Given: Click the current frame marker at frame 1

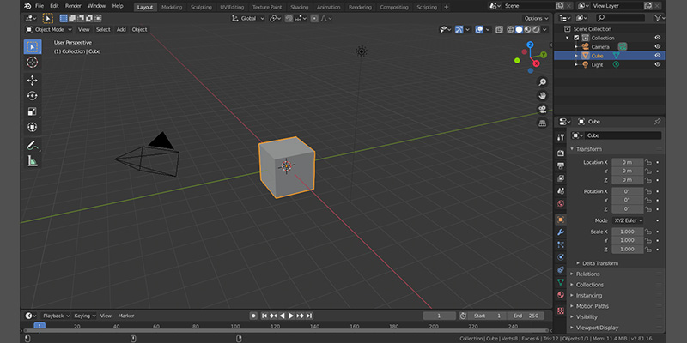Looking at the screenshot, I should tap(40, 326).
